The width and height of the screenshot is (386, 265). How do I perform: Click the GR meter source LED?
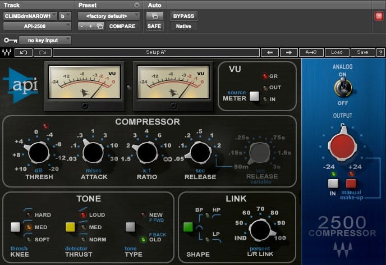[265, 76]
